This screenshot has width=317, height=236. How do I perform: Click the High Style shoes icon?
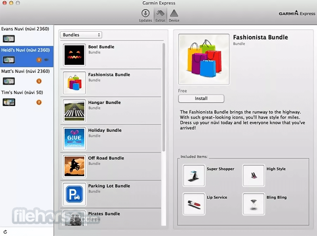(x=254, y=175)
